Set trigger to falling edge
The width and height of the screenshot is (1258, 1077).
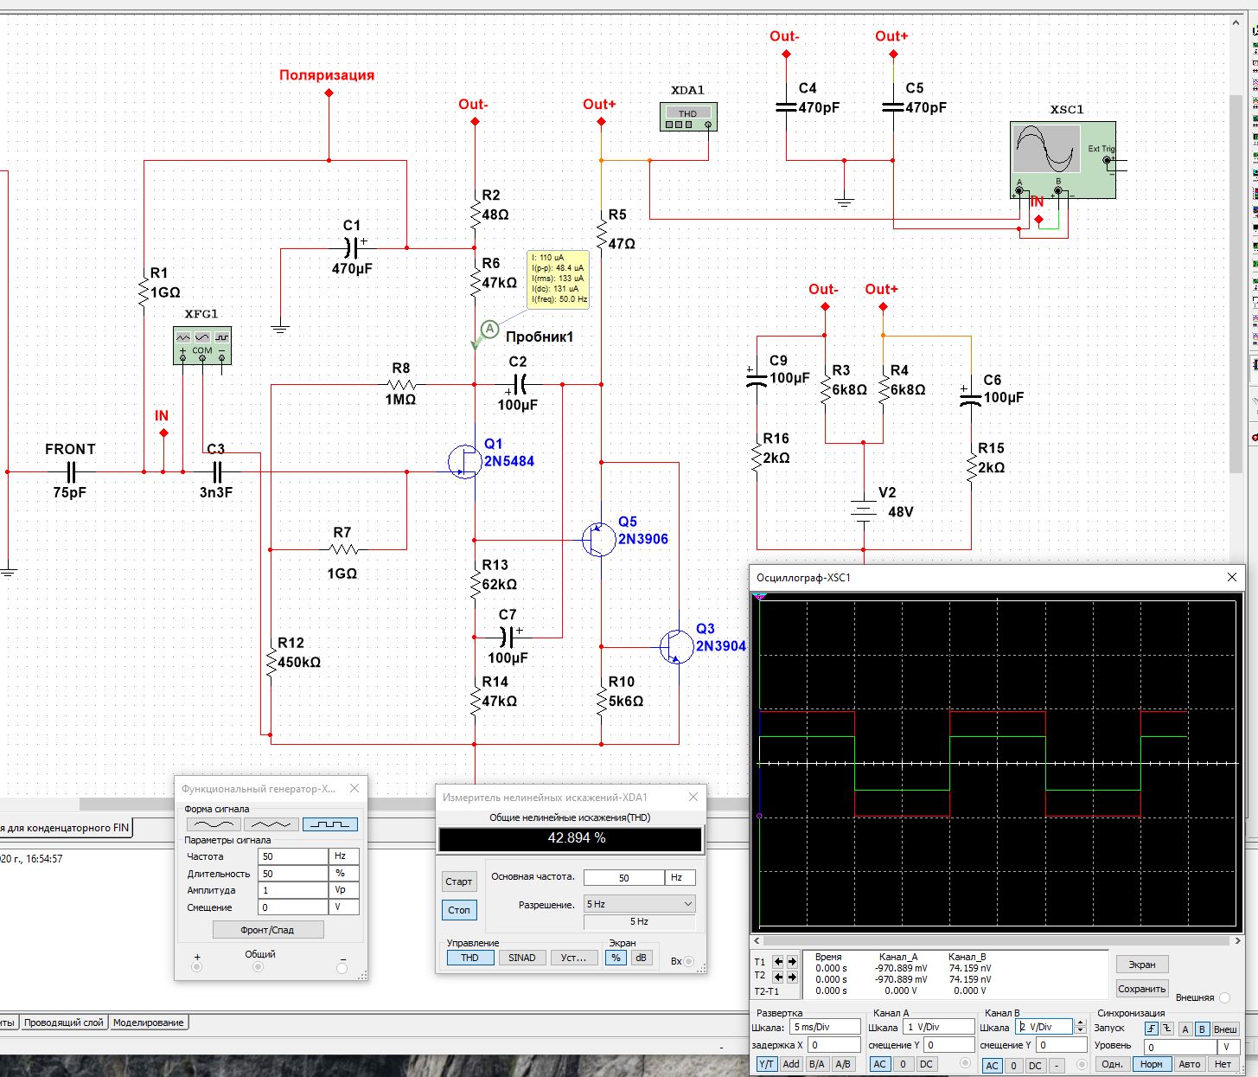tap(1166, 1029)
